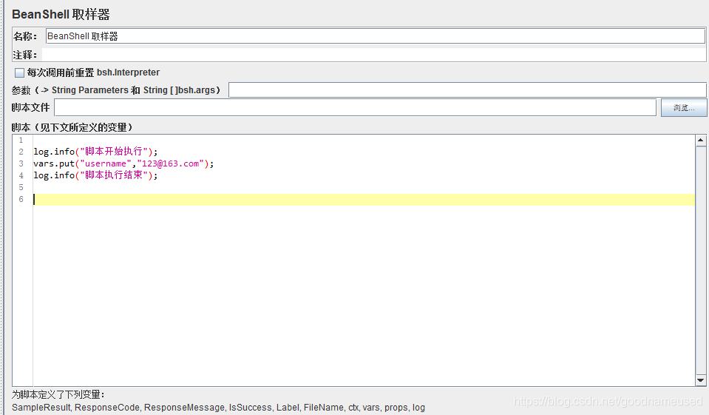Click scrollbar down arrow in script editor

click(x=700, y=380)
